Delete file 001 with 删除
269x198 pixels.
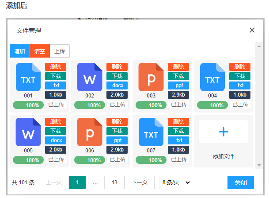(x=56, y=67)
